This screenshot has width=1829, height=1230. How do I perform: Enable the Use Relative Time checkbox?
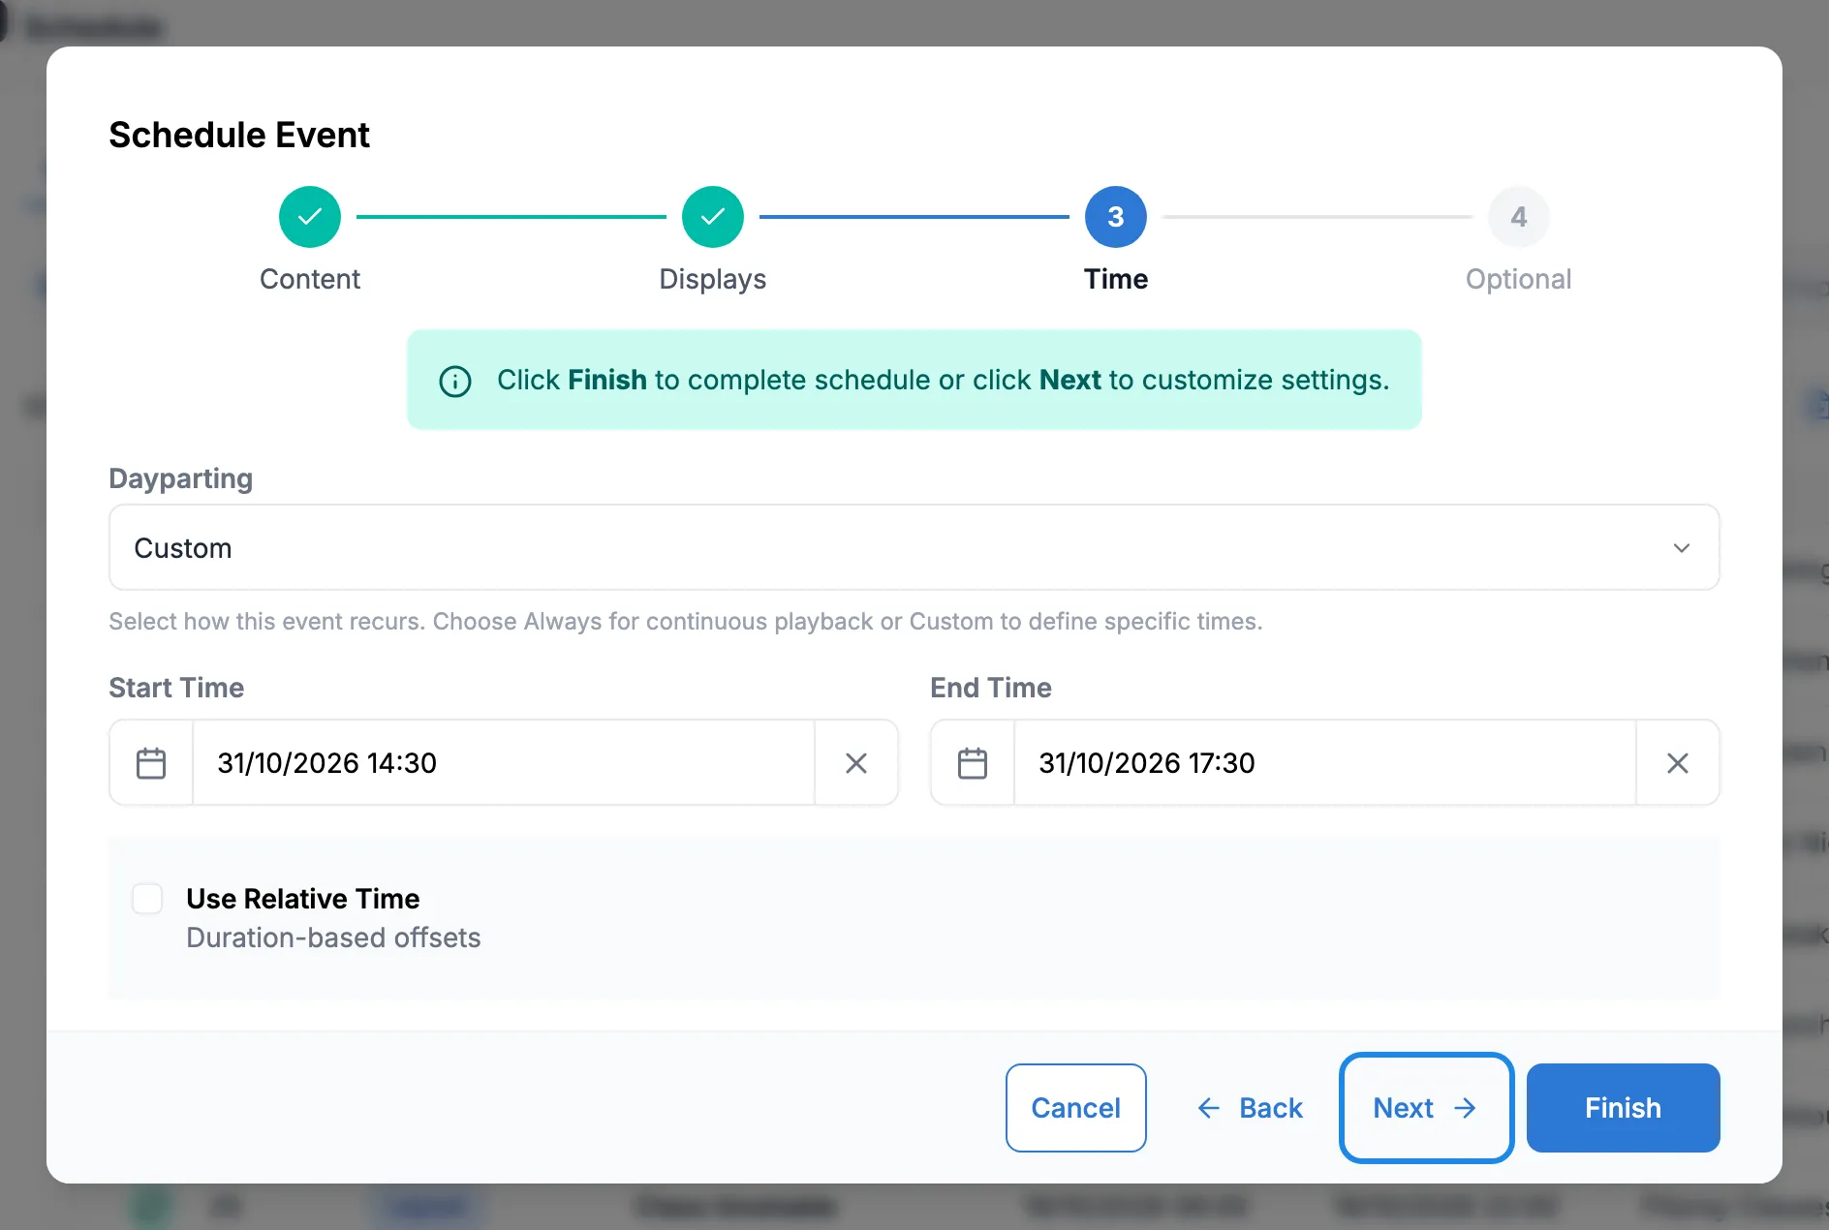pyautogui.click(x=147, y=899)
